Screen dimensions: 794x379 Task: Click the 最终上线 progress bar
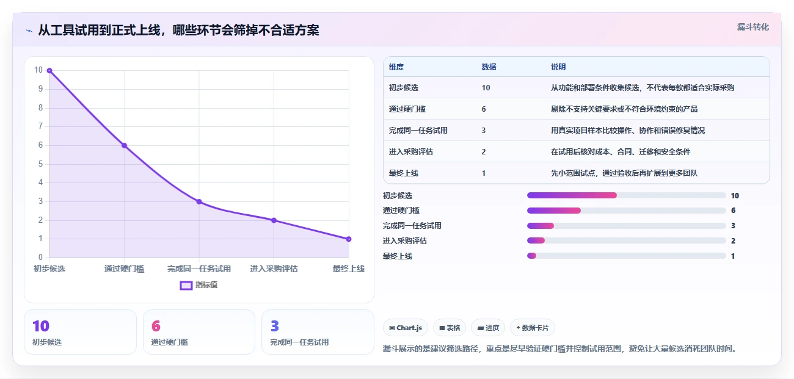click(x=626, y=256)
